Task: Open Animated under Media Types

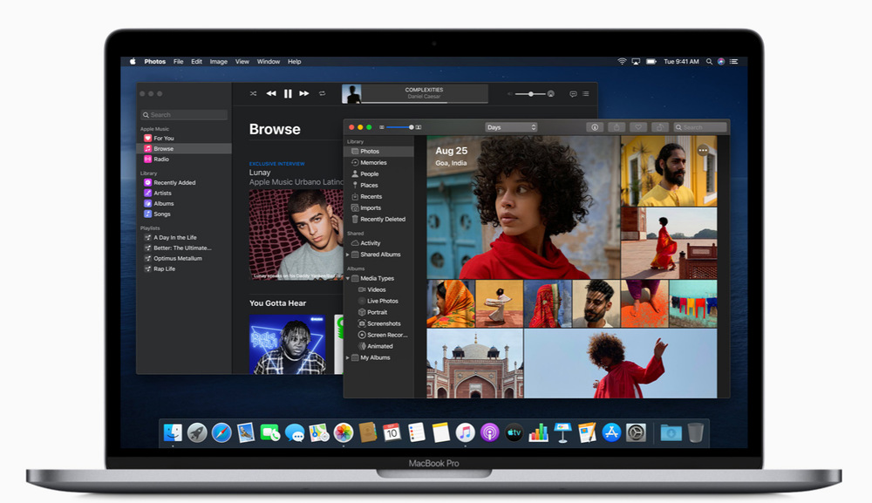Action: [x=379, y=346]
